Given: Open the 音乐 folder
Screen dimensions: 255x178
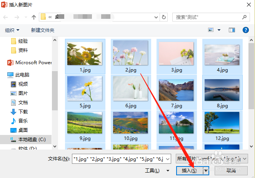Looking at the screenshot, I should point(19,121).
